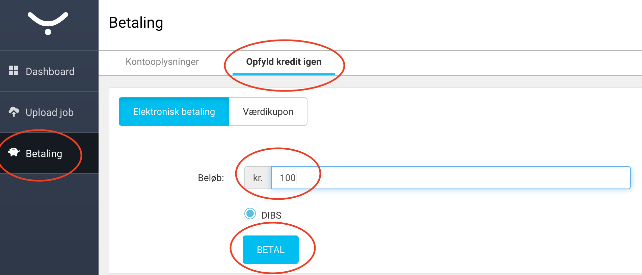Click the kr. currency prefix box

coord(258,178)
